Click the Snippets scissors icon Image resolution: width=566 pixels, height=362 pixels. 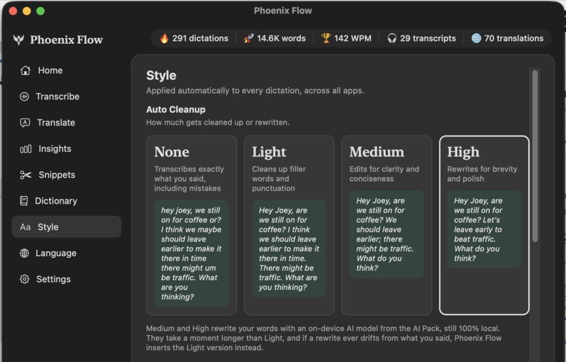coord(25,175)
